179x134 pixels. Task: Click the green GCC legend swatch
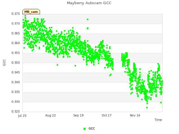[x=84, y=129]
